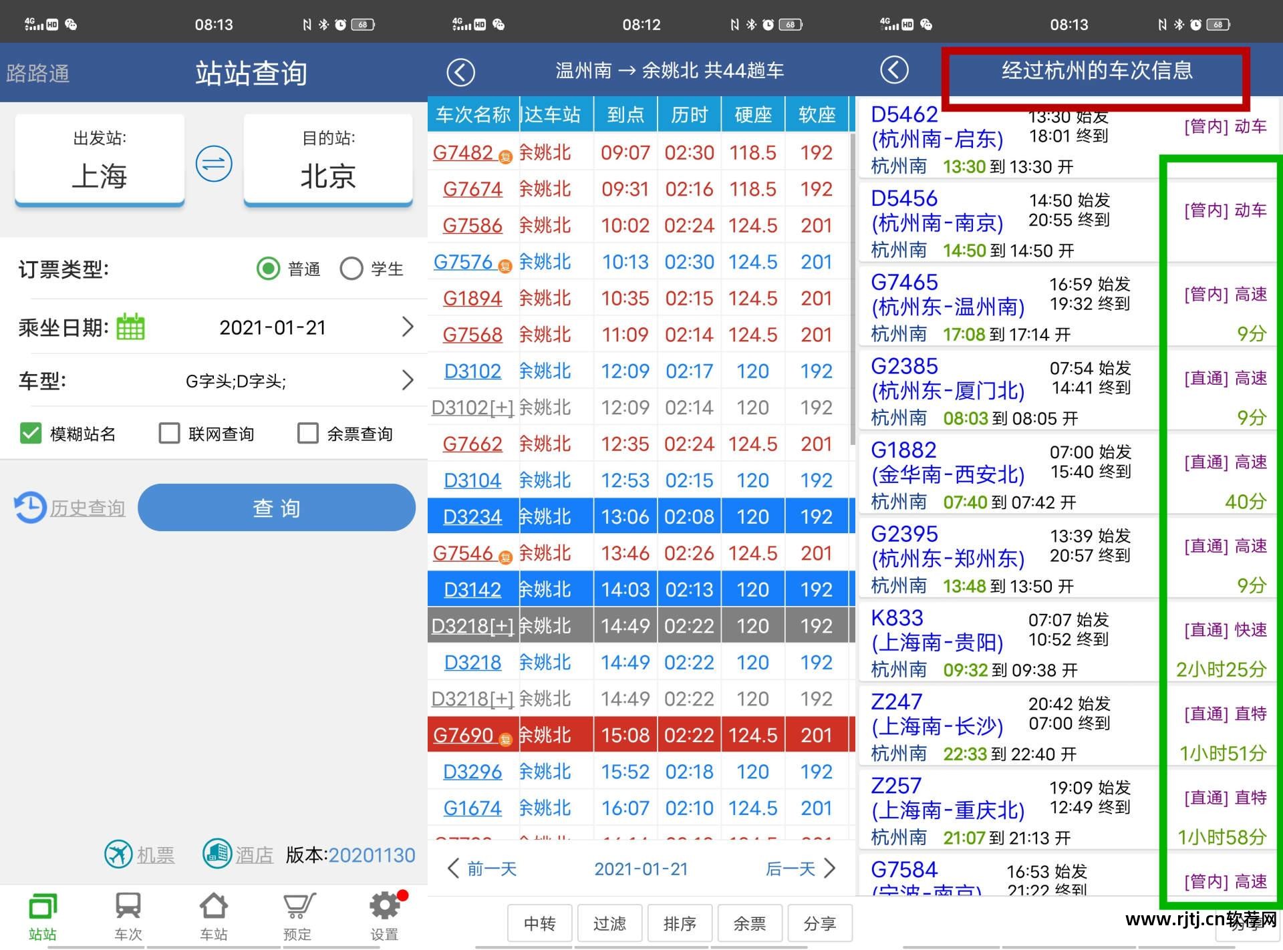This screenshot has height=950, width=1283.
Task: Tap the 复 badge beside G7576
Action: pos(506,267)
